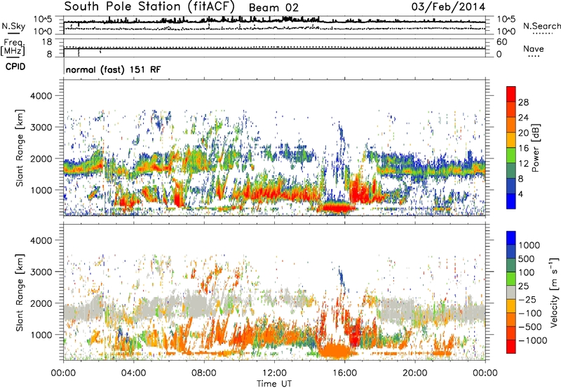Click the '18' tick on frequency axis

tap(47, 42)
